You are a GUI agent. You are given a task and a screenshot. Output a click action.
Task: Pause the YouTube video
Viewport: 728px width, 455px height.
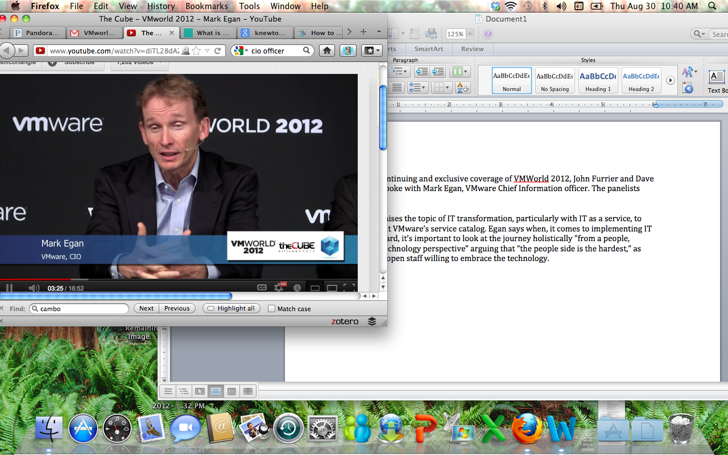point(9,288)
